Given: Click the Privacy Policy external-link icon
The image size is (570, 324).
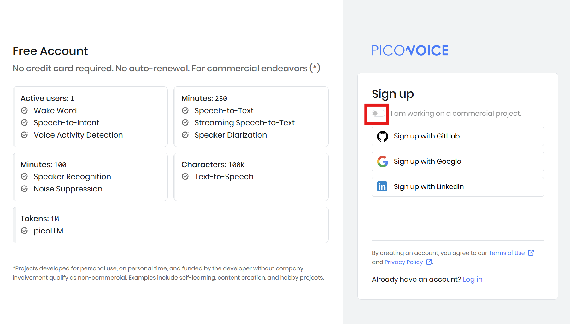Looking at the screenshot, I should 429,262.
